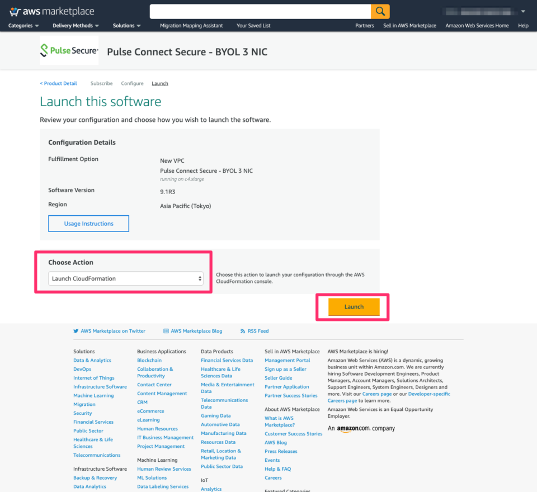Open the Careers page link
The image size is (537, 492).
coord(376,393)
